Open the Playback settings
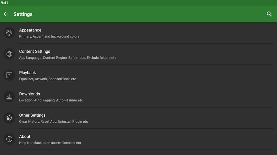This screenshot has height=155, width=277. tap(138, 75)
